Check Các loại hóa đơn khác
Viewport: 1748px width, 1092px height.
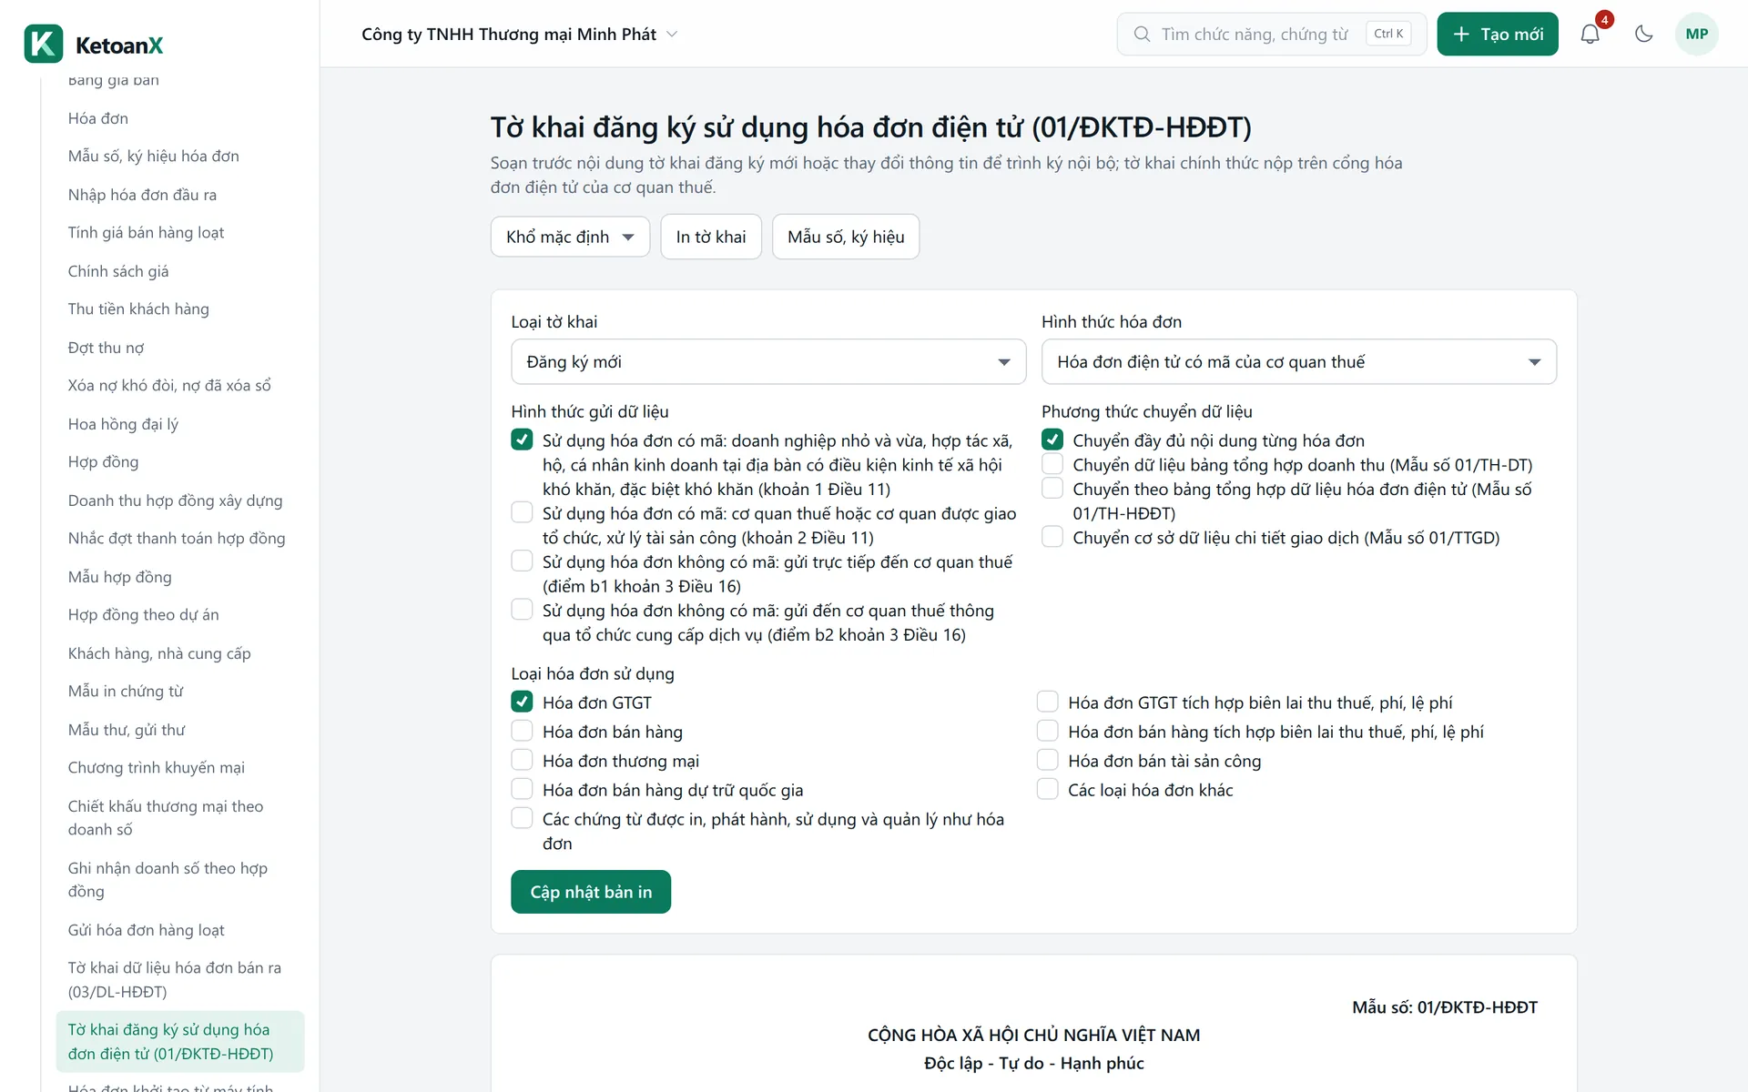(x=1048, y=789)
